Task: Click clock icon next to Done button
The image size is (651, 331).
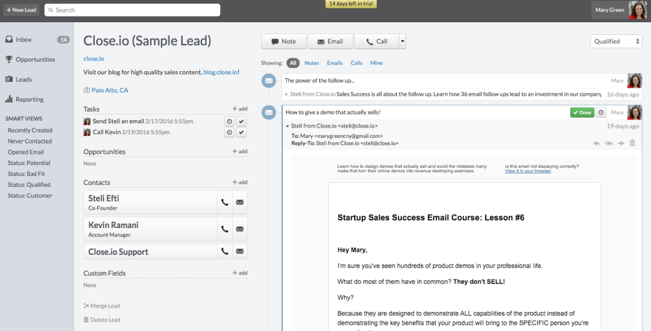Action: (x=601, y=112)
